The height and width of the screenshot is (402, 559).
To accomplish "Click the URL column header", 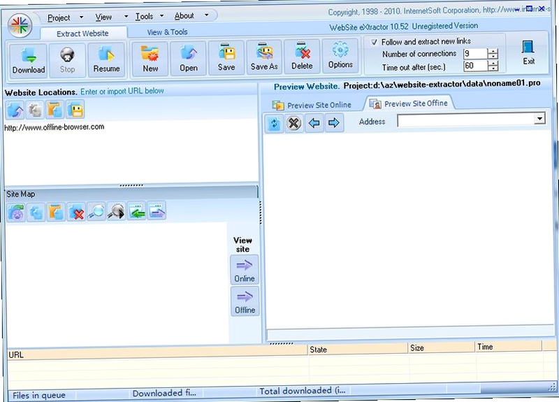I will tap(157, 353).
